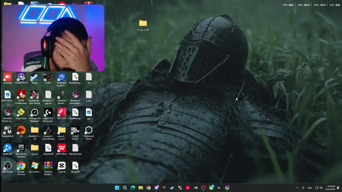Open the Battle.net desktop shortcut
This screenshot has width=342, height=192.
7,150
